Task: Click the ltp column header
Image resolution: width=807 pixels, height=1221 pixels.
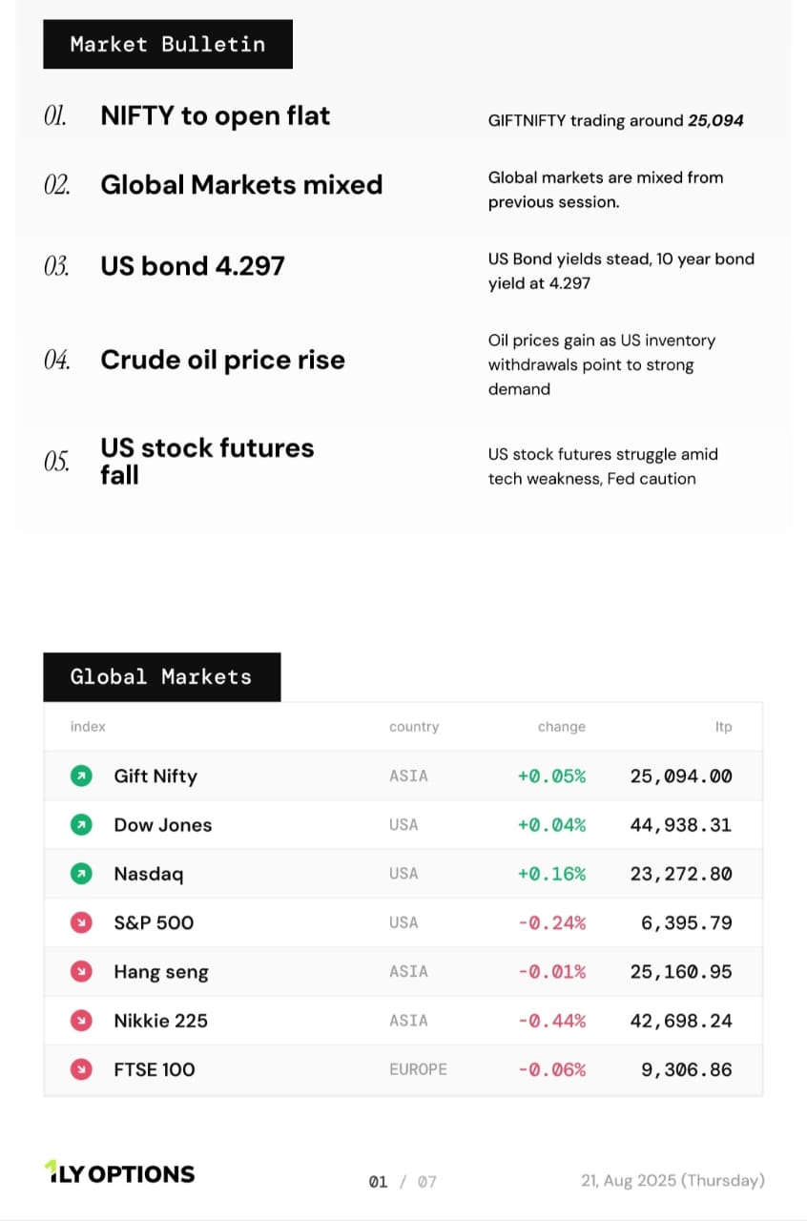Action: click(724, 727)
